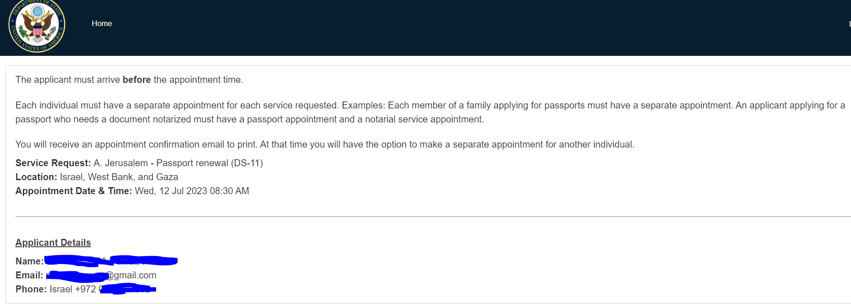Screen dimensions: 851x304
Task: Click the Applicant Details underlined heading
Action: (53, 243)
